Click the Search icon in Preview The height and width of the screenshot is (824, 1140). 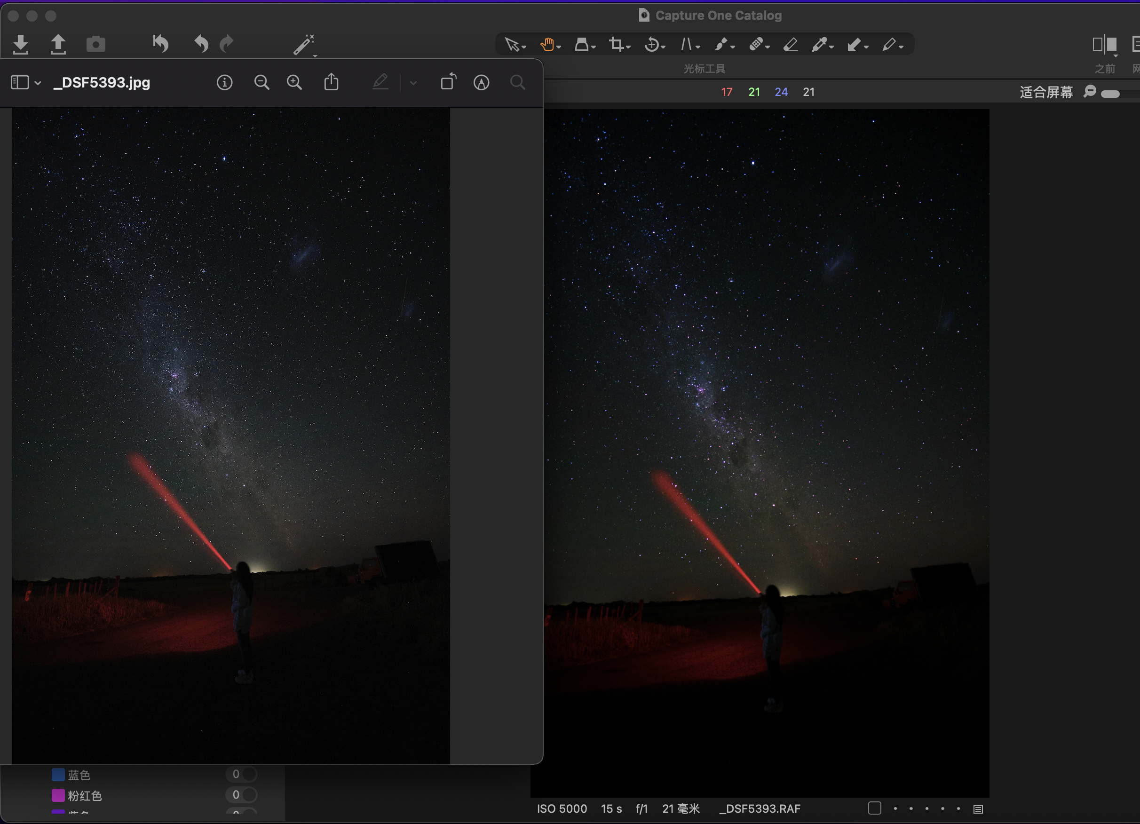coord(518,82)
